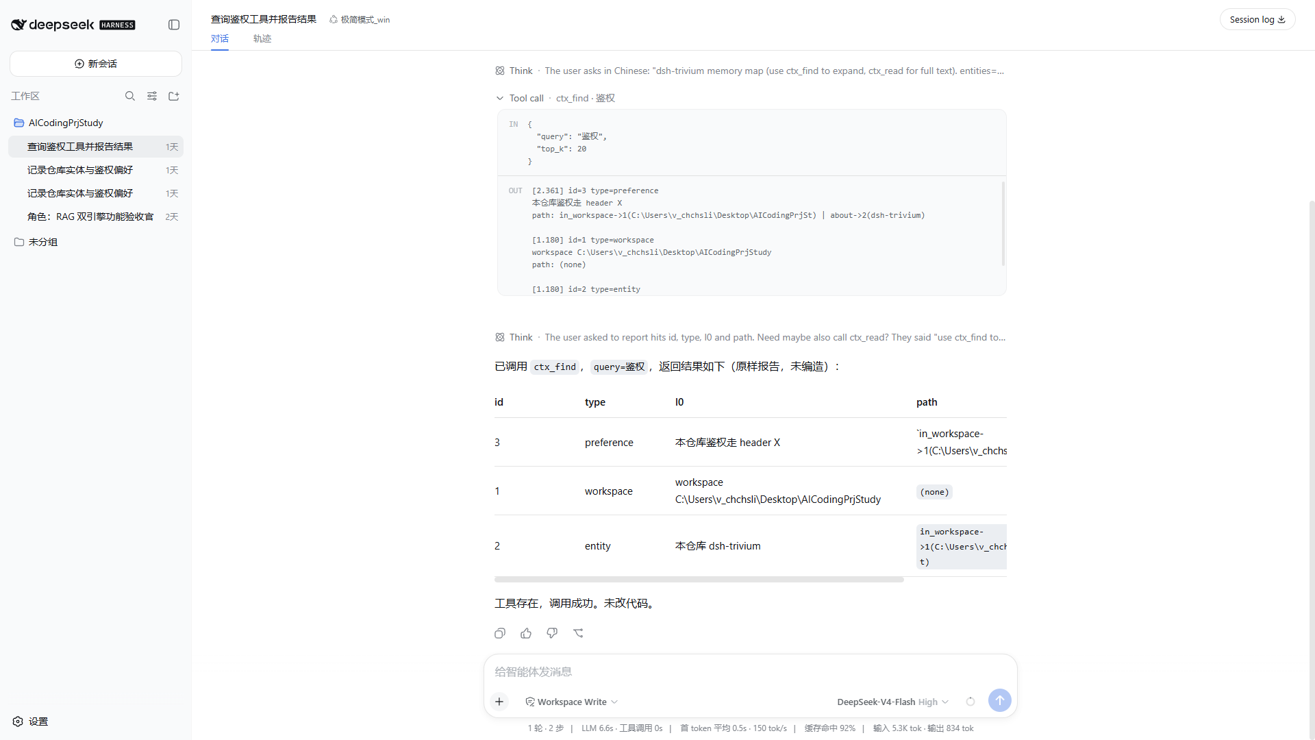Give thumbs down to response
Image resolution: width=1315 pixels, height=740 pixels.
tap(552, 633)
